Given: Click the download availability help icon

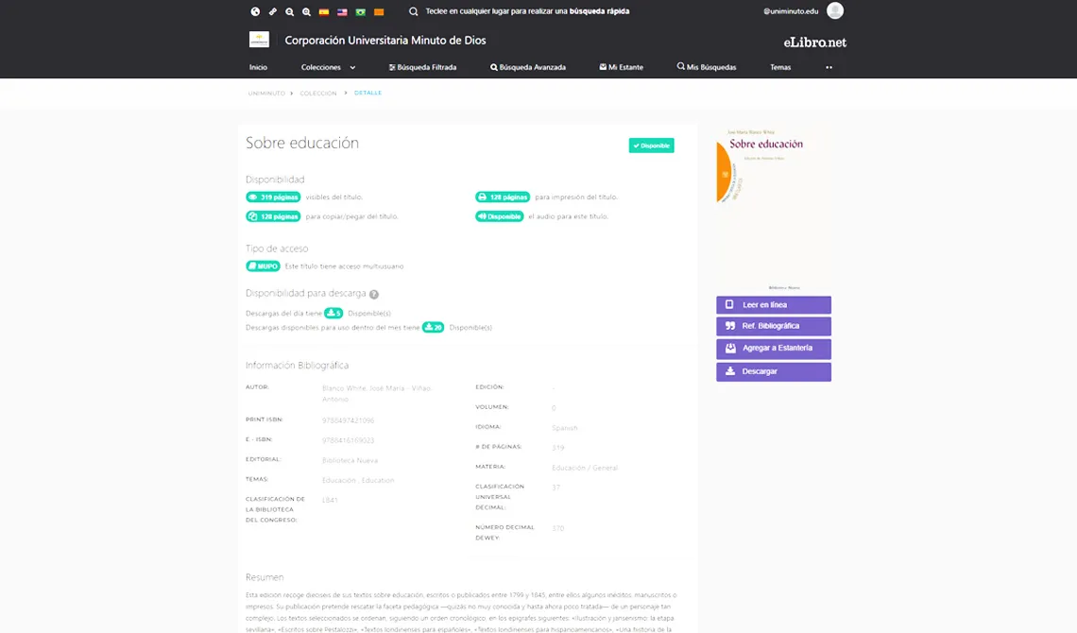Looking at the screenshot, I should [374, 294].
